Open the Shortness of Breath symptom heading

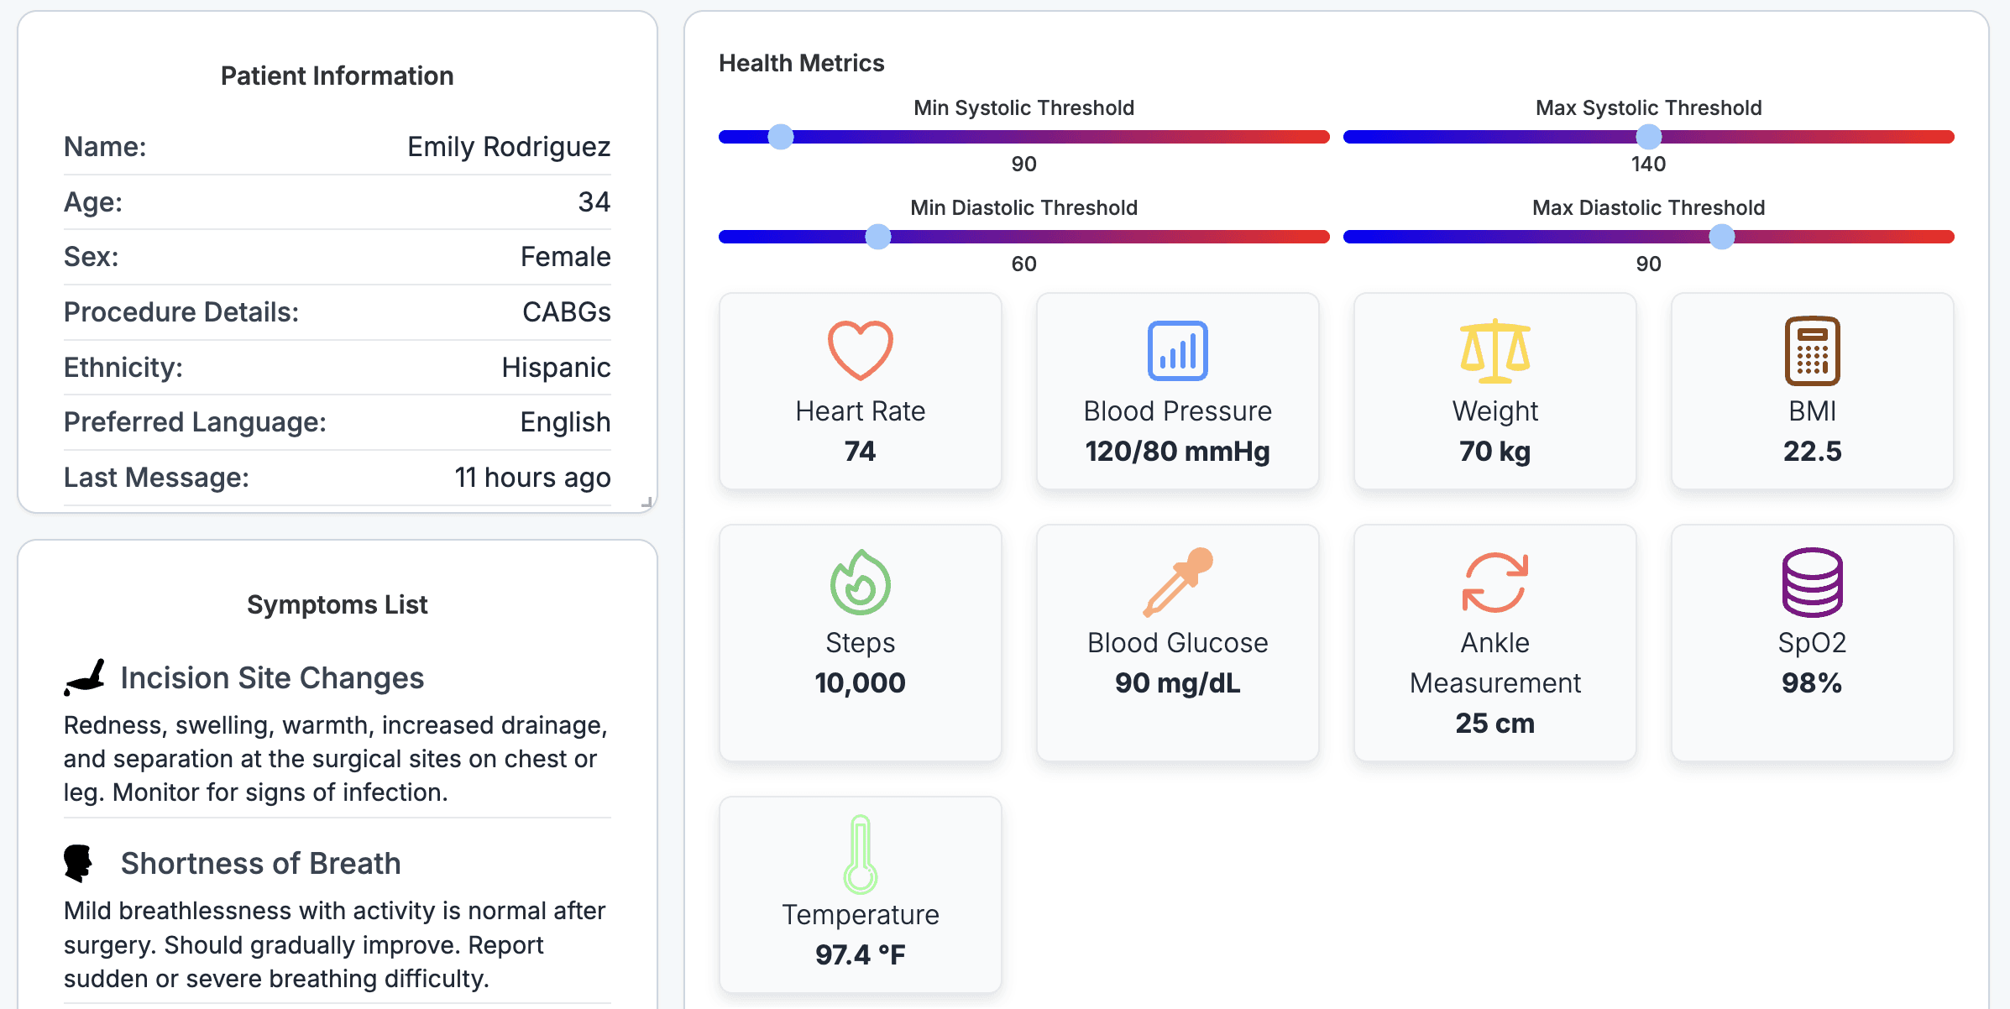(261, 864)
